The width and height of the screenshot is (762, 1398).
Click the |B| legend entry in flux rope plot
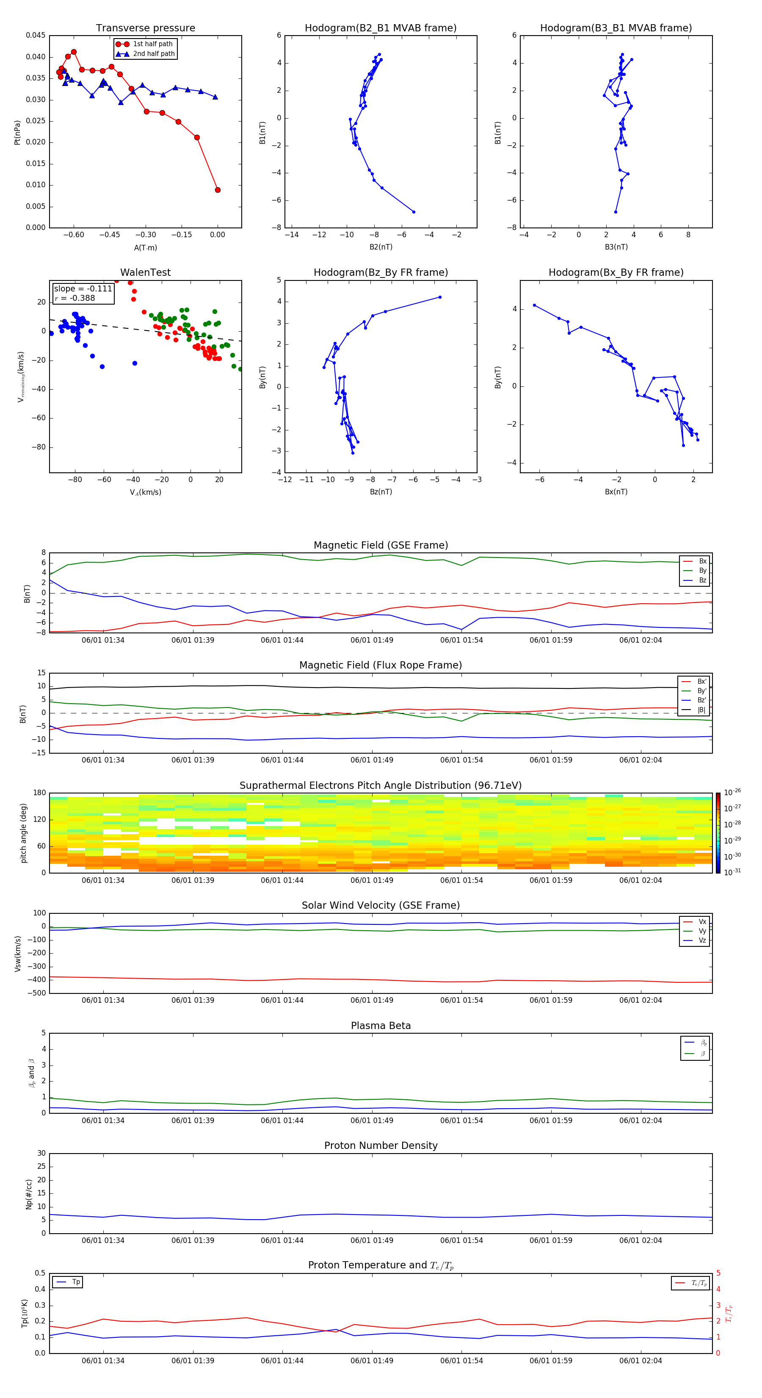[694, 710]
